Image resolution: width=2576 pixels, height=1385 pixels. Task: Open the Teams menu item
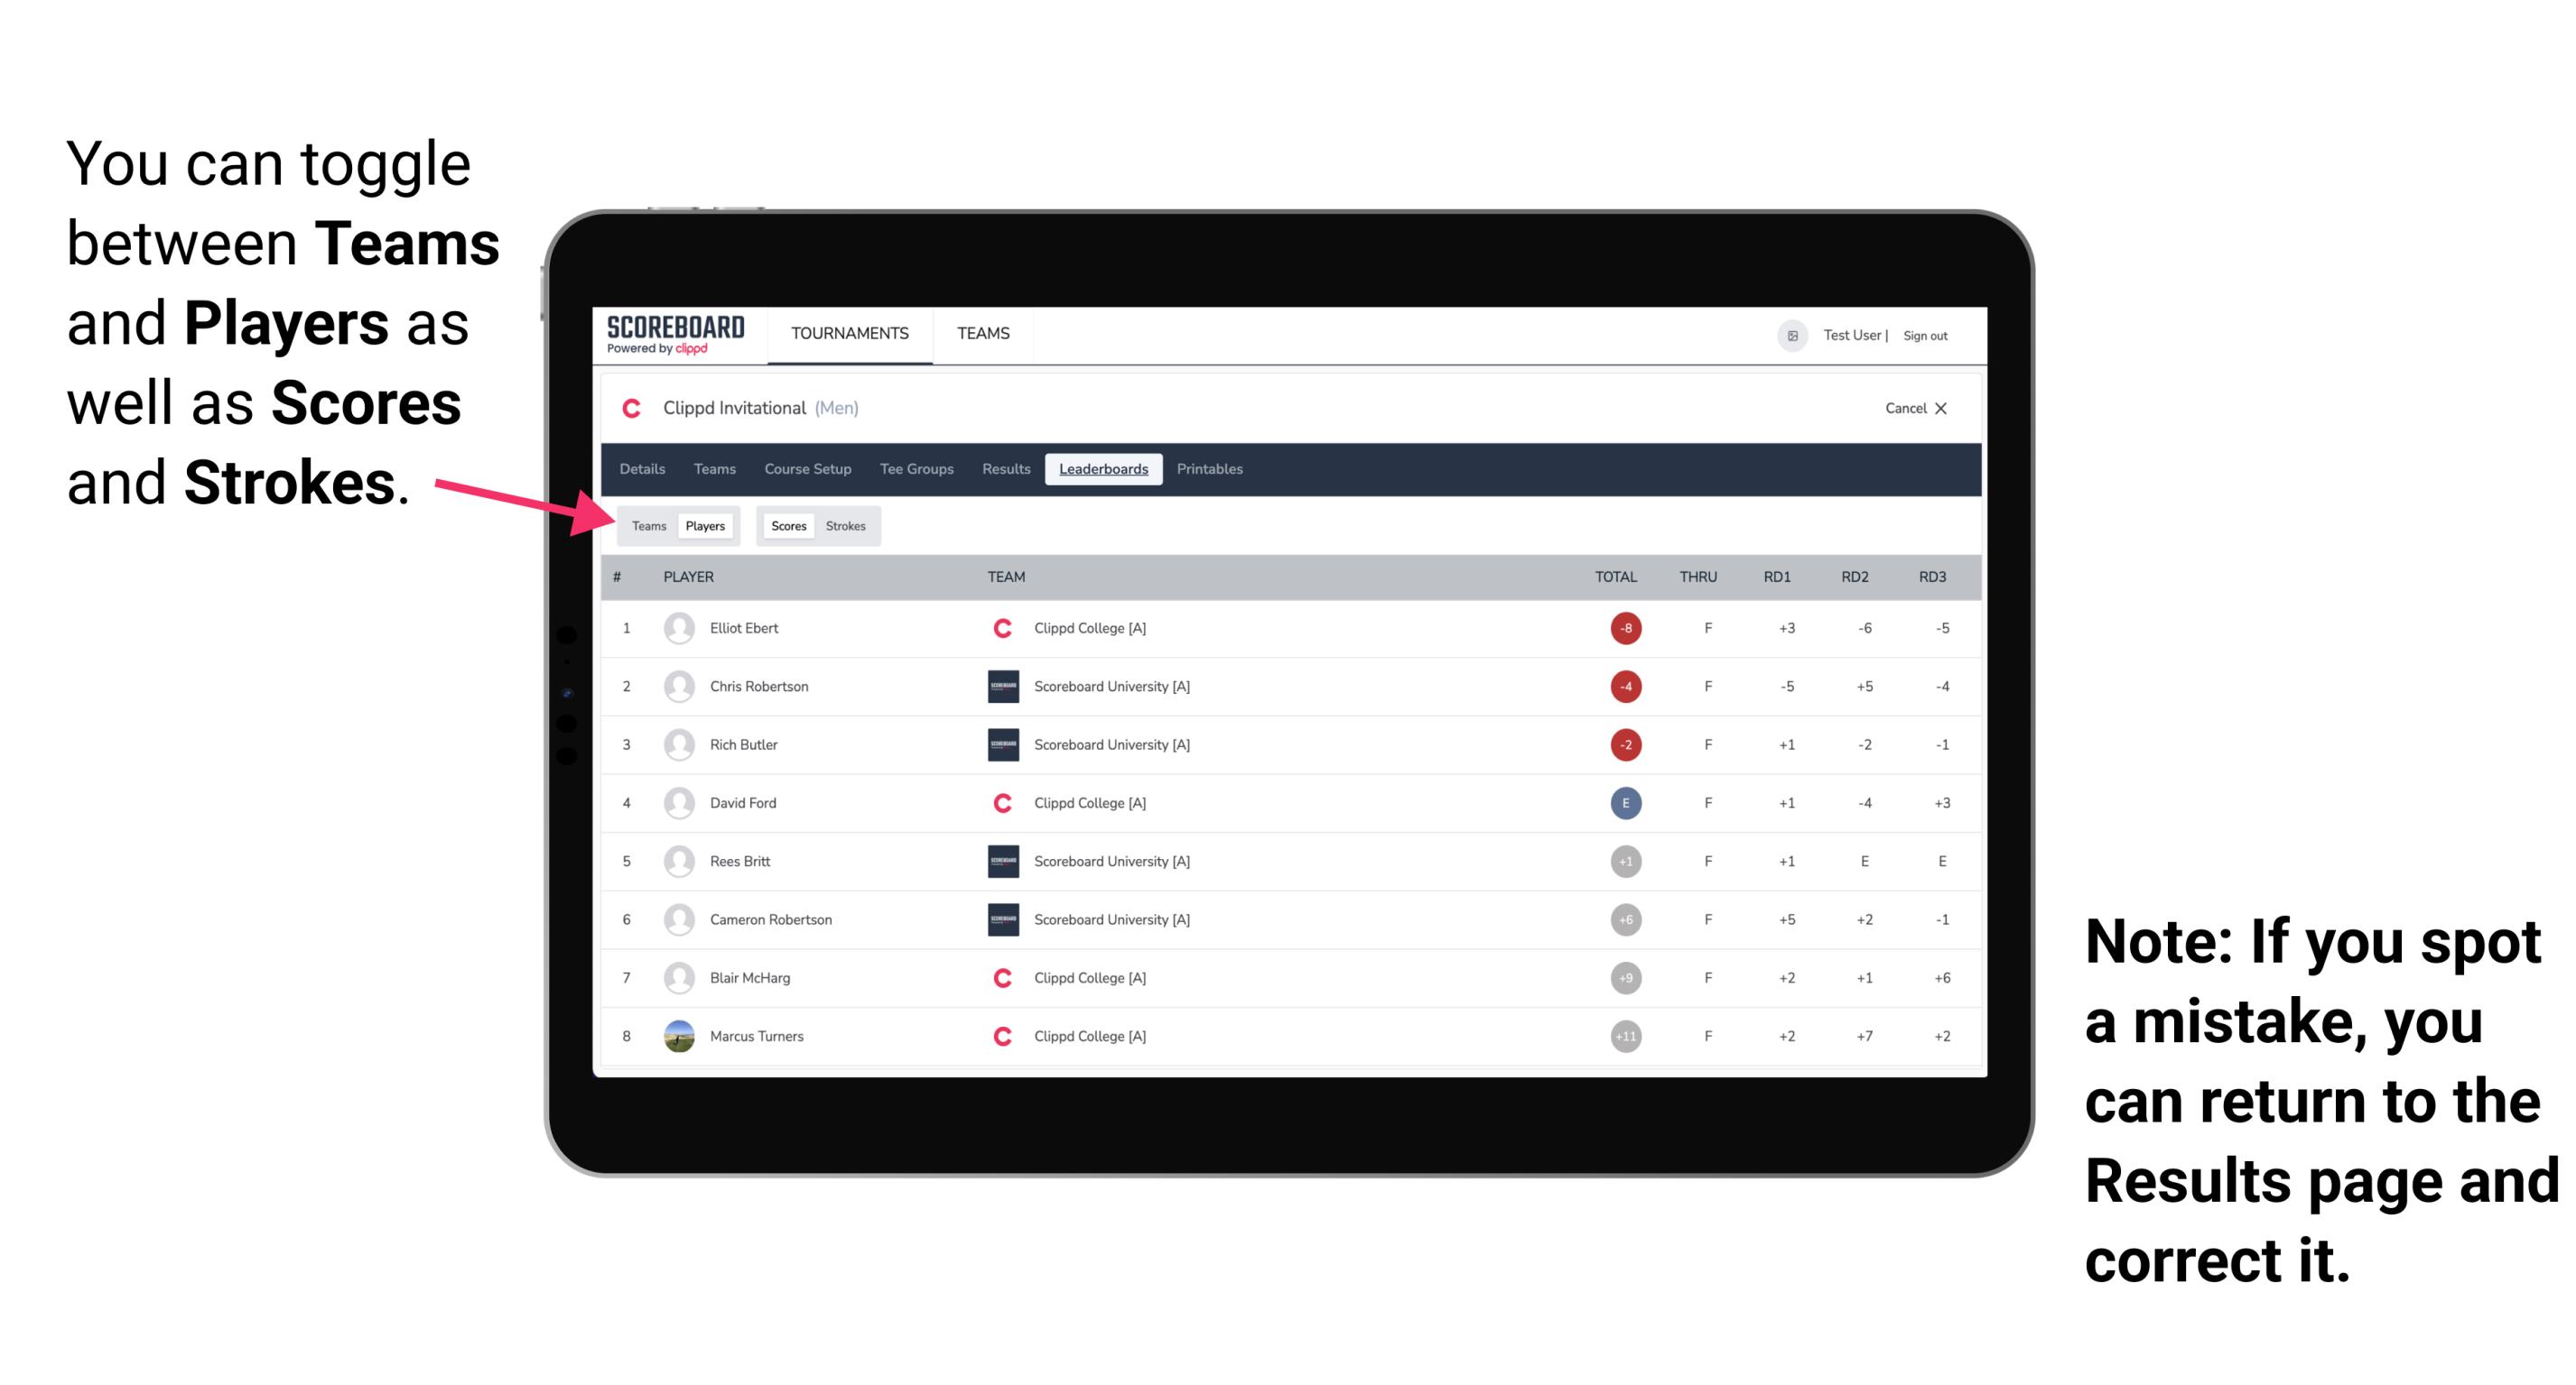tap(981, 335)
